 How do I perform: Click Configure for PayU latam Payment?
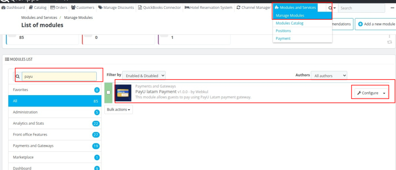368,93
